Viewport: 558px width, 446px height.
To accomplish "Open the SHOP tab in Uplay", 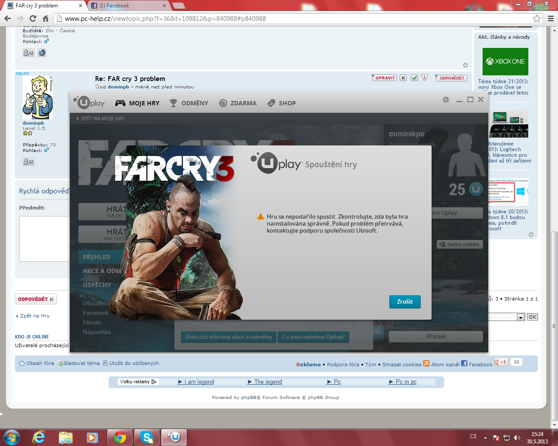I will tap(282, 103).
